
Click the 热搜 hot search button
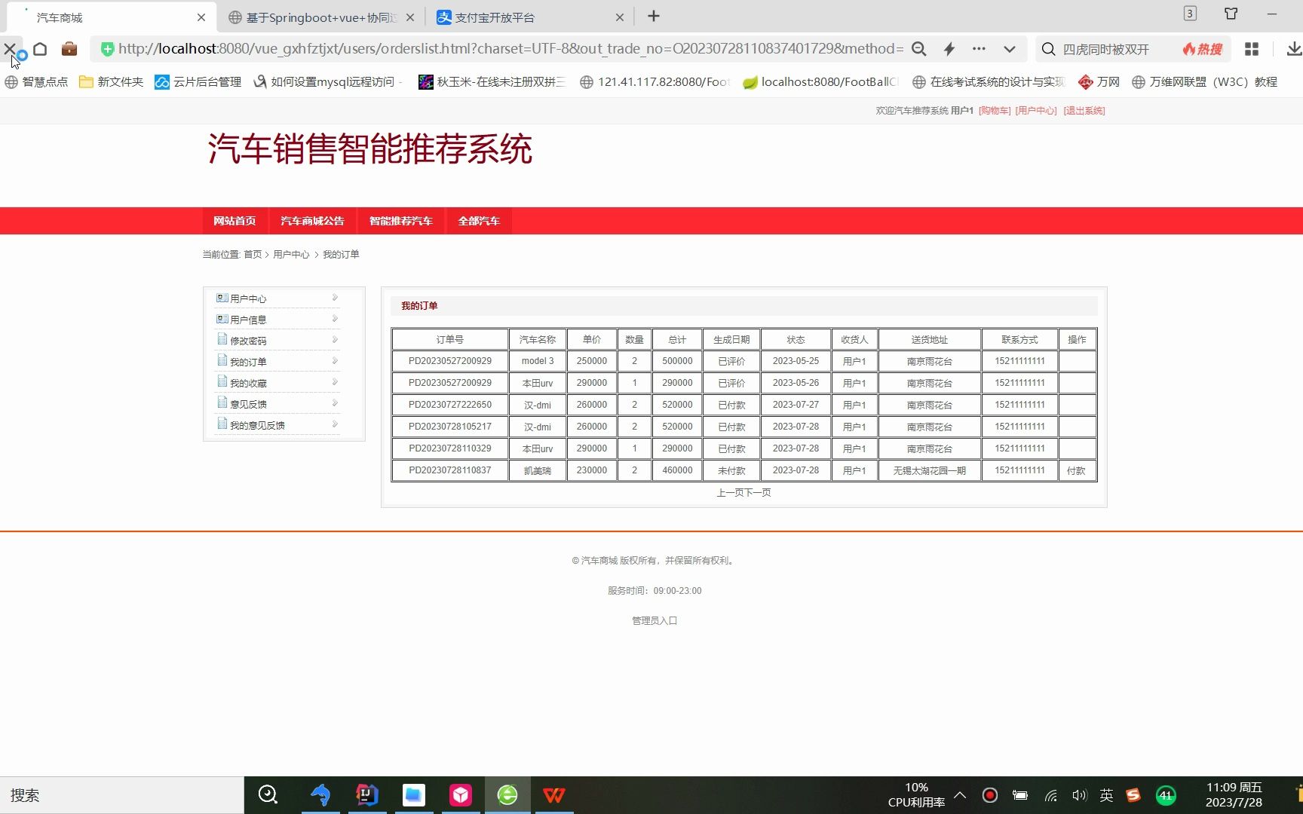pyautogui.click(x=1203, y=49)
